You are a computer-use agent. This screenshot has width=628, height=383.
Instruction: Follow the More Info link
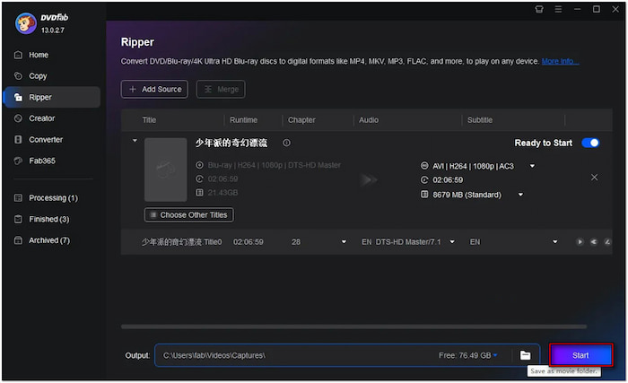coord(560,61)
